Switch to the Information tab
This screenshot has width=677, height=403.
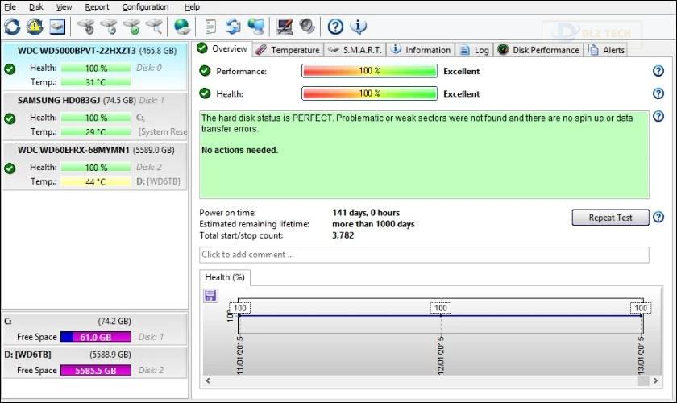(421, 50)
